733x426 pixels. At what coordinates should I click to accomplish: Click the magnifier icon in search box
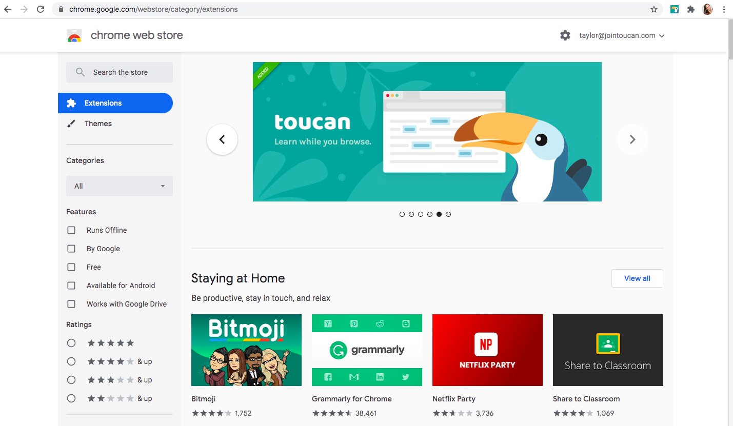[x=80, y=72]
